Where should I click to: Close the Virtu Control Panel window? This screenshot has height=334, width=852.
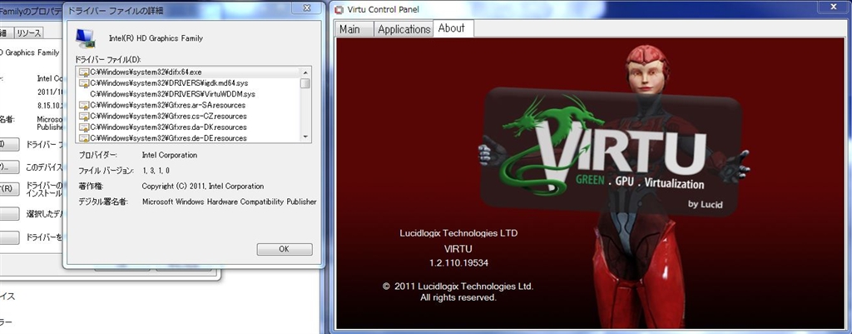(x=834, y=7)
